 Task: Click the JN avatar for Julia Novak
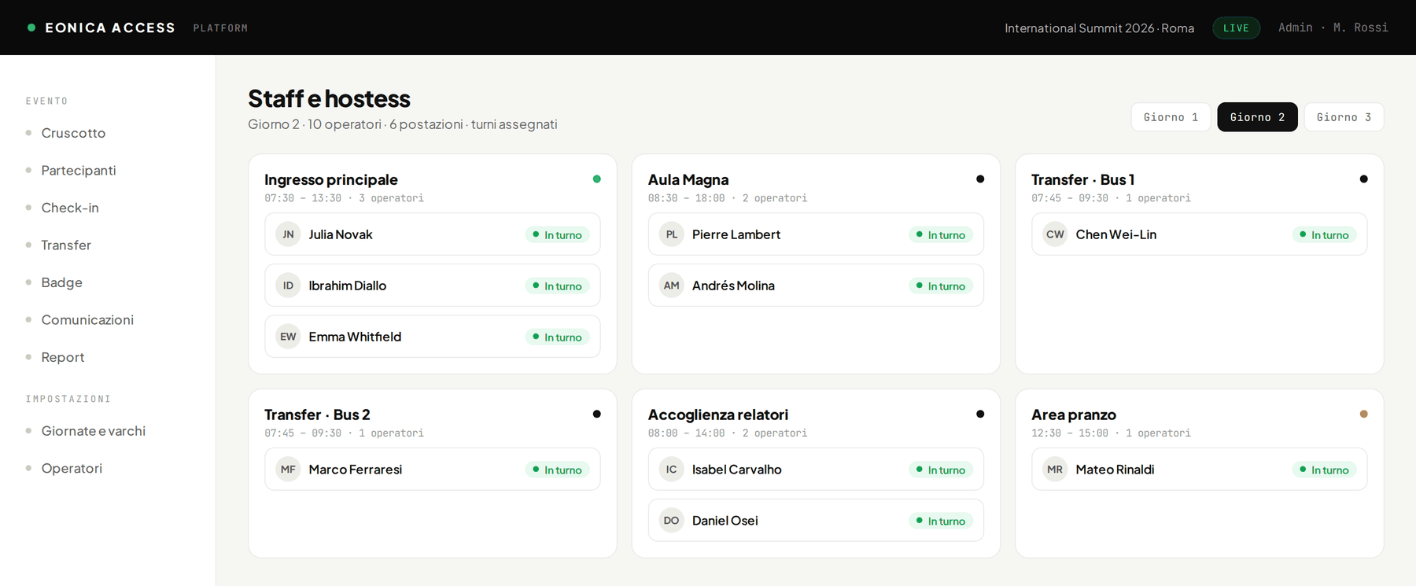click(x=288, y=234)
